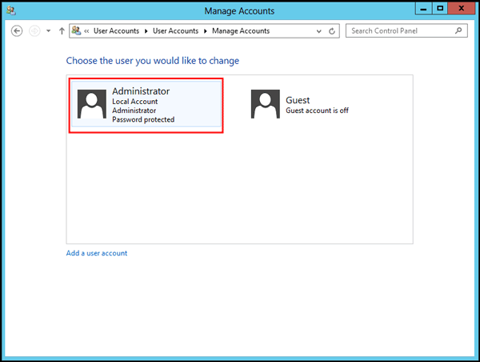Image resolution: width=480 pixels, height=362 pixels.
Task: Maximize the Manage Accounts window
Action: 440,8
